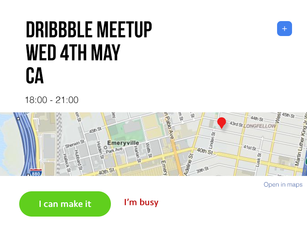The image size is (307, 230).
Task: Click the CA location heading
Action: (x=35, y=76)
